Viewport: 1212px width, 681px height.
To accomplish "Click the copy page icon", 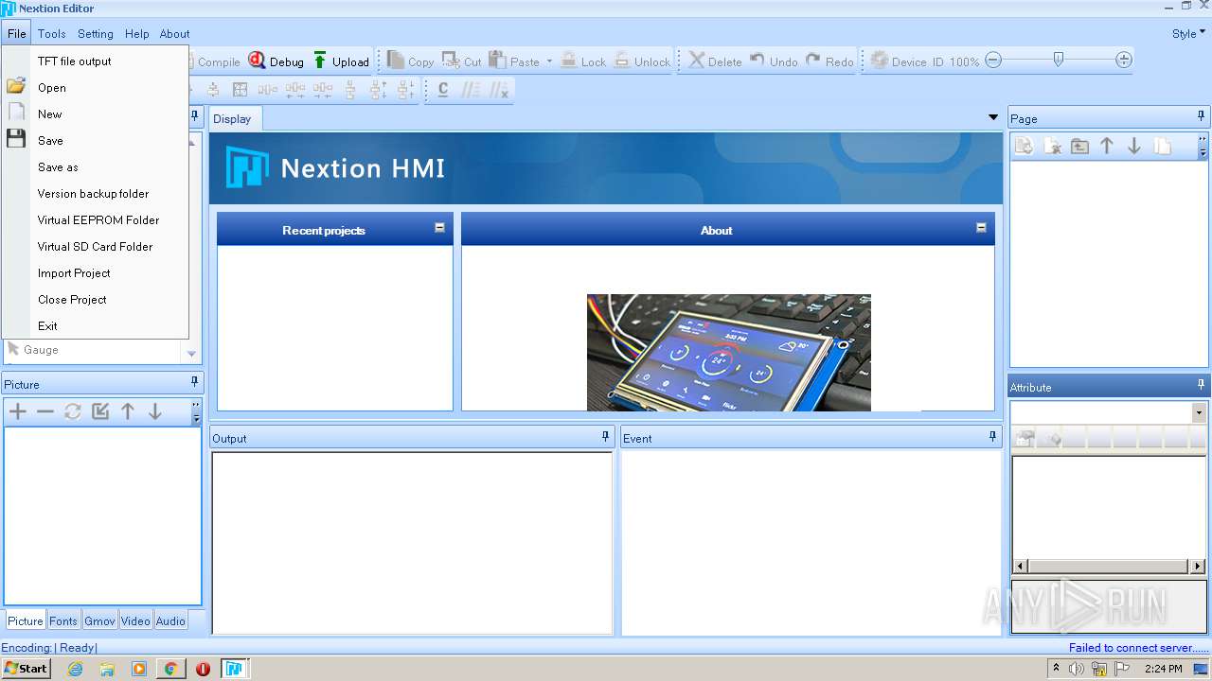I will [x=1162, y=146].
